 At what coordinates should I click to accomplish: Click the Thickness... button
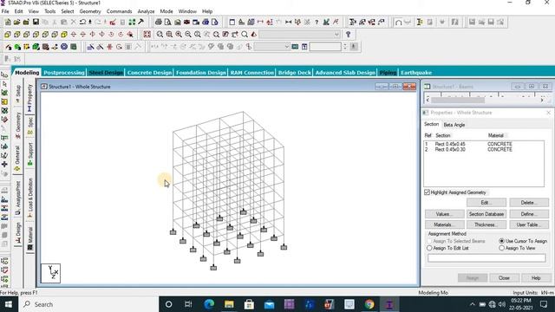click(486, 224)
